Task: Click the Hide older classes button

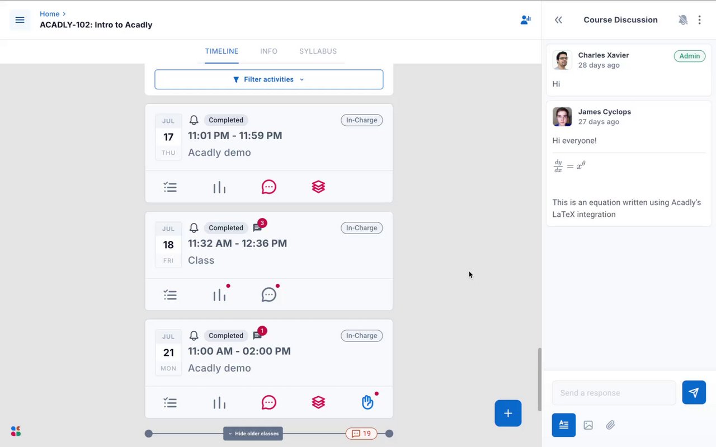Action: 253,434
